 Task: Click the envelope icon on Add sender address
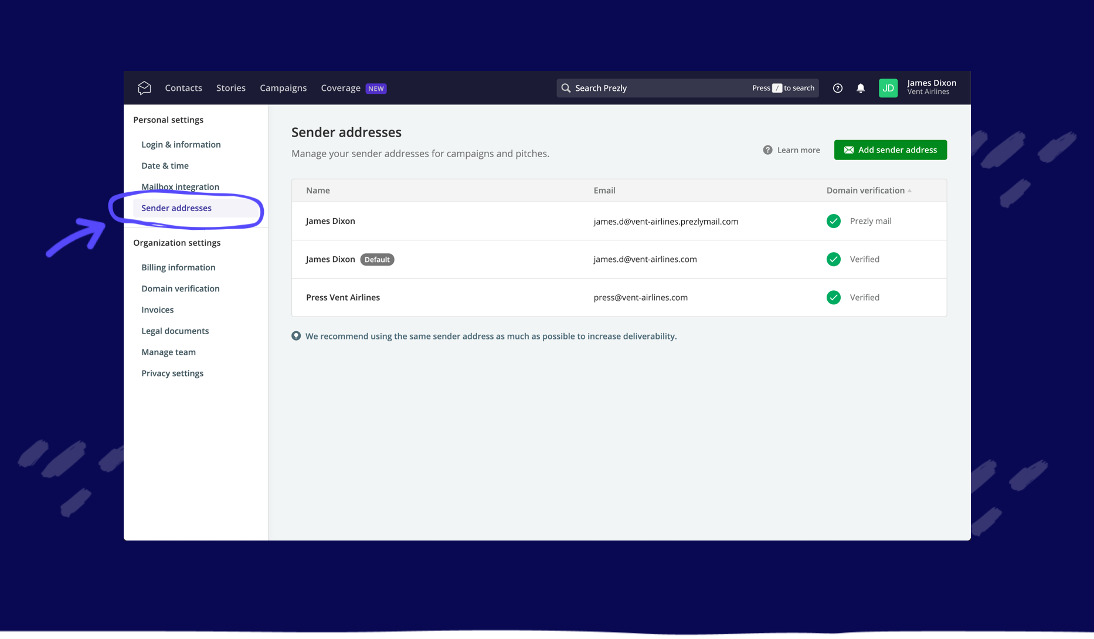(x=850, y=149)
